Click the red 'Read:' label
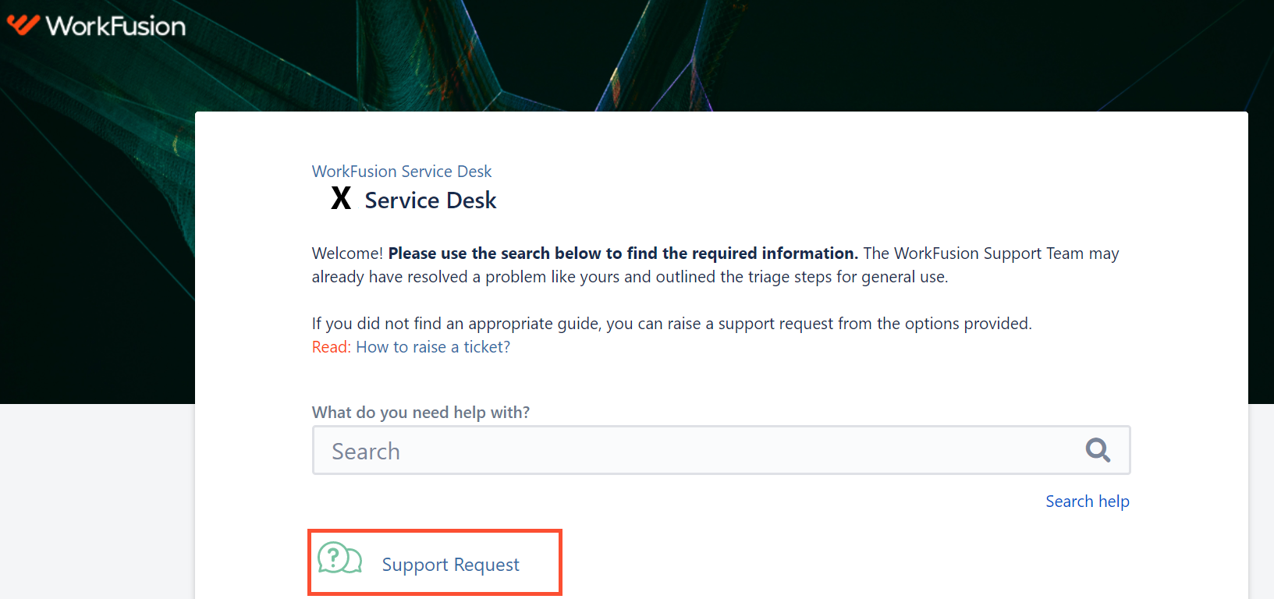 332,347
